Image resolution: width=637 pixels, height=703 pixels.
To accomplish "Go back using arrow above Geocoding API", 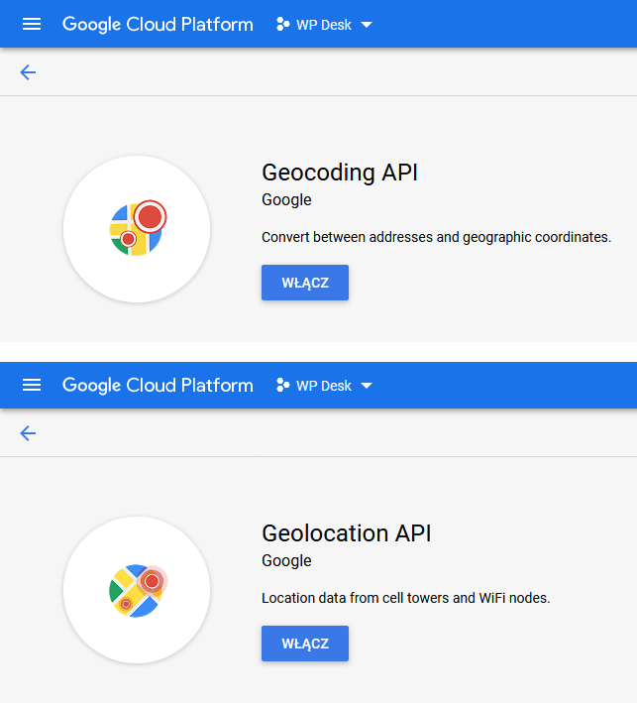I will point(28,72).
